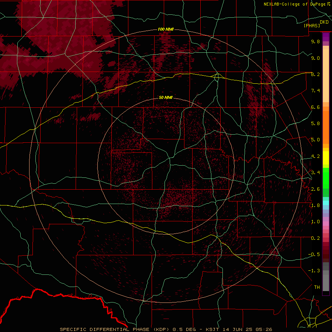
Task: Click the 4.2 value on color scale
Action: click(x=315, y=156)
